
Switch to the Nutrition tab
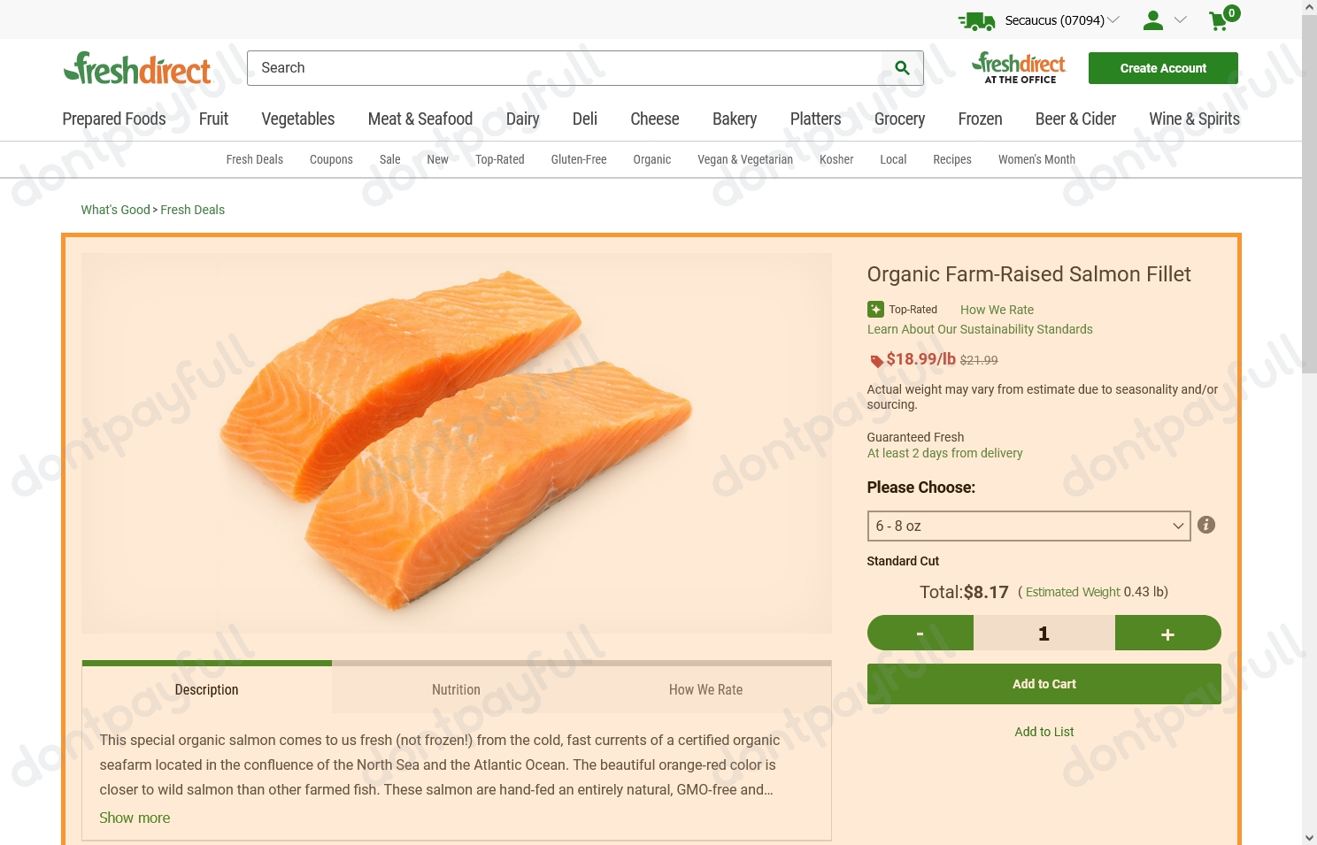[456, 689]
